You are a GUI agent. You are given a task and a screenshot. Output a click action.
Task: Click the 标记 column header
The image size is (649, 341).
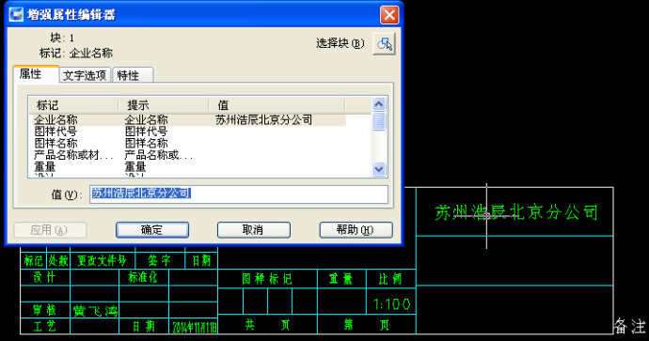[x=73, y=105]
